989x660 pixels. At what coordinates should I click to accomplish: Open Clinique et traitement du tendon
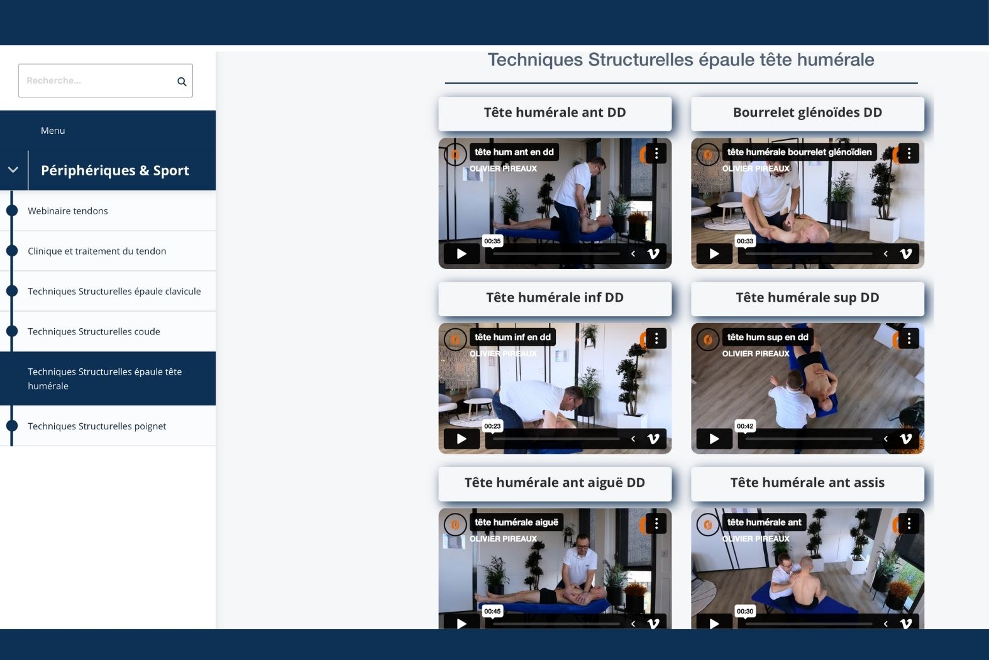coord(97,251)
